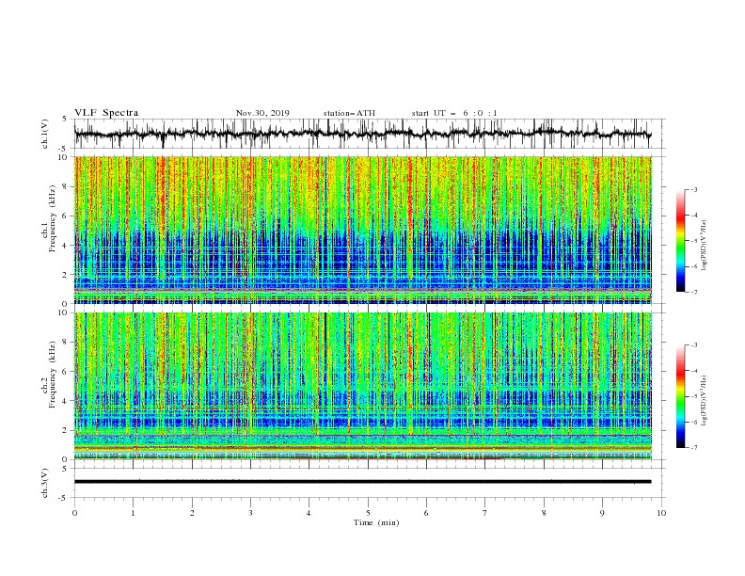Click the ch.3 waveform black trace

(x=362, y=482)
